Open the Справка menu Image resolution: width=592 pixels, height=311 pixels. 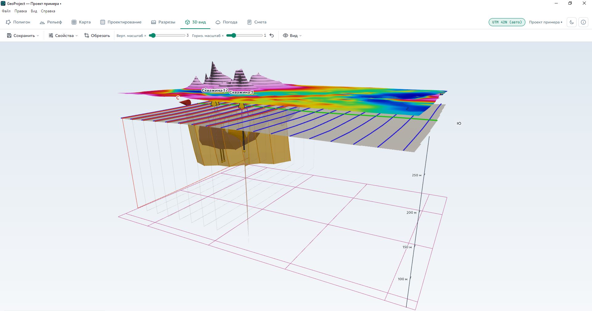pyautogui.click(x=48, y=11)
